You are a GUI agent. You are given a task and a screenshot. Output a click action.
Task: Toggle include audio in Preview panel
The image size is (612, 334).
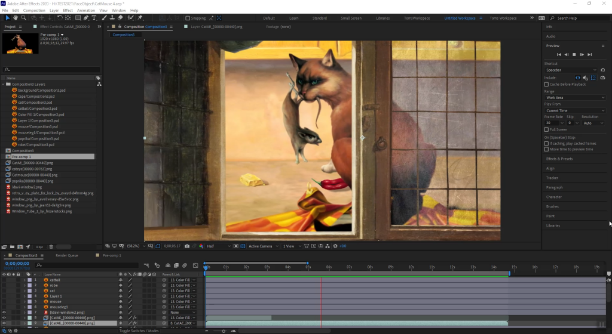click(x=585, y=78)
